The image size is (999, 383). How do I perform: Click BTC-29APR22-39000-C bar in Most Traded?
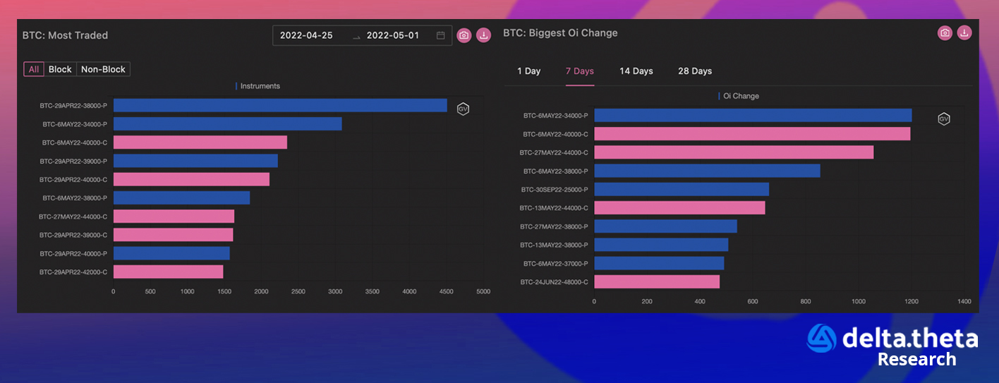click(173, 235)
